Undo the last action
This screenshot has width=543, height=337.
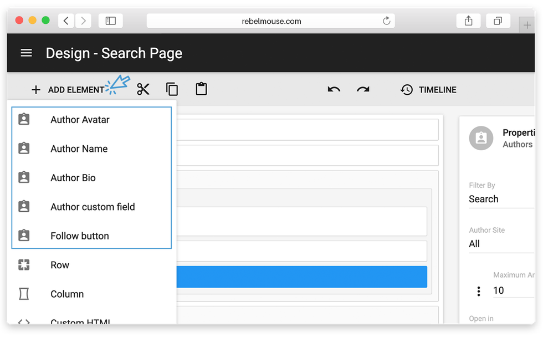(334, 89)
